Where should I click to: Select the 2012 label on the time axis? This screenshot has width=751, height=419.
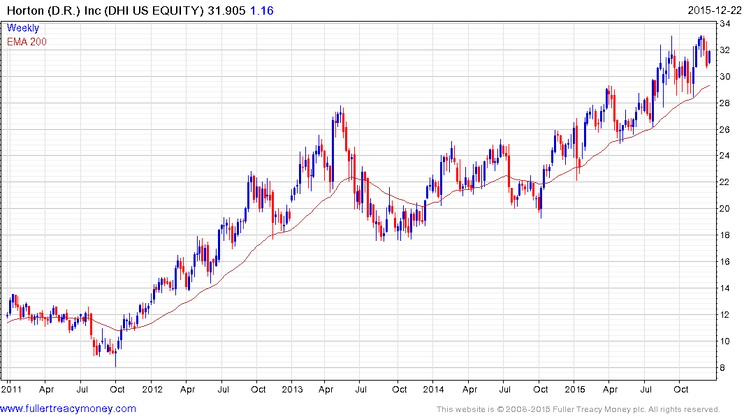click(152, 389)
